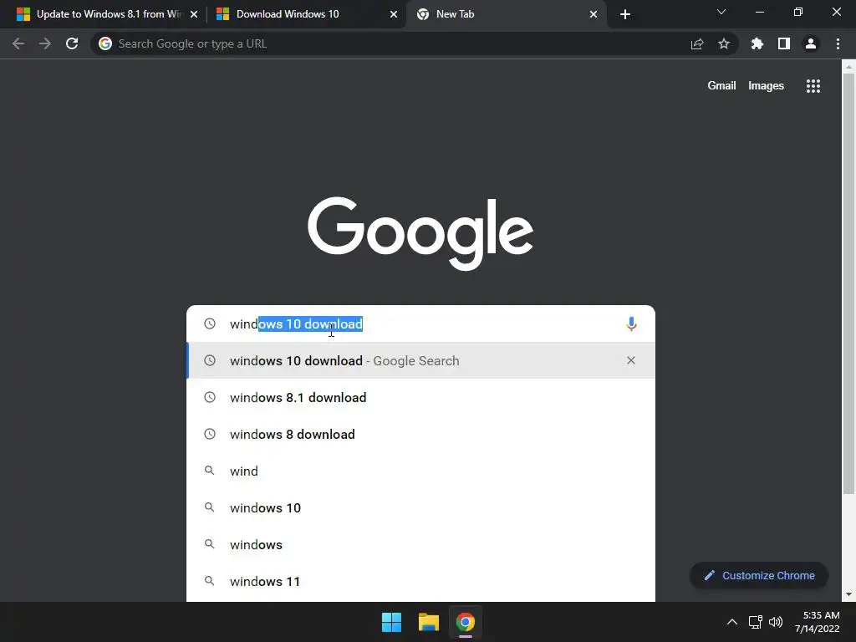Pick the 'wind' search suggestion
The height and width of the screenshot is (642, 856).
[420, 471]
